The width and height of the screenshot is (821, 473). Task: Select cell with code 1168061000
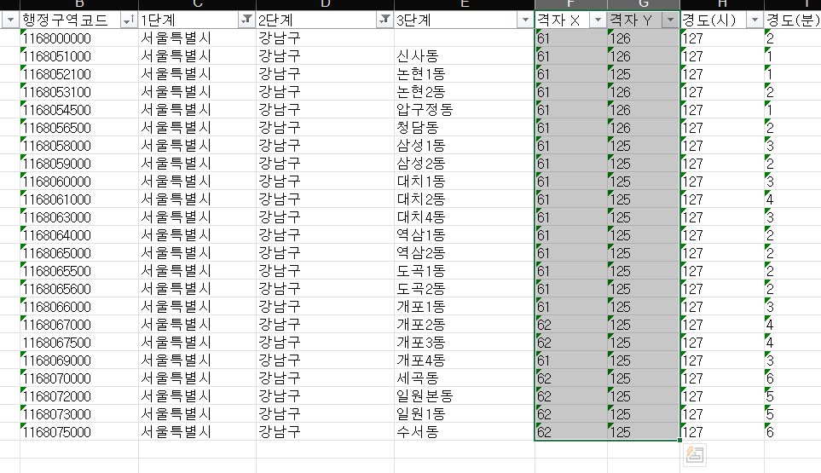[79, 199]
